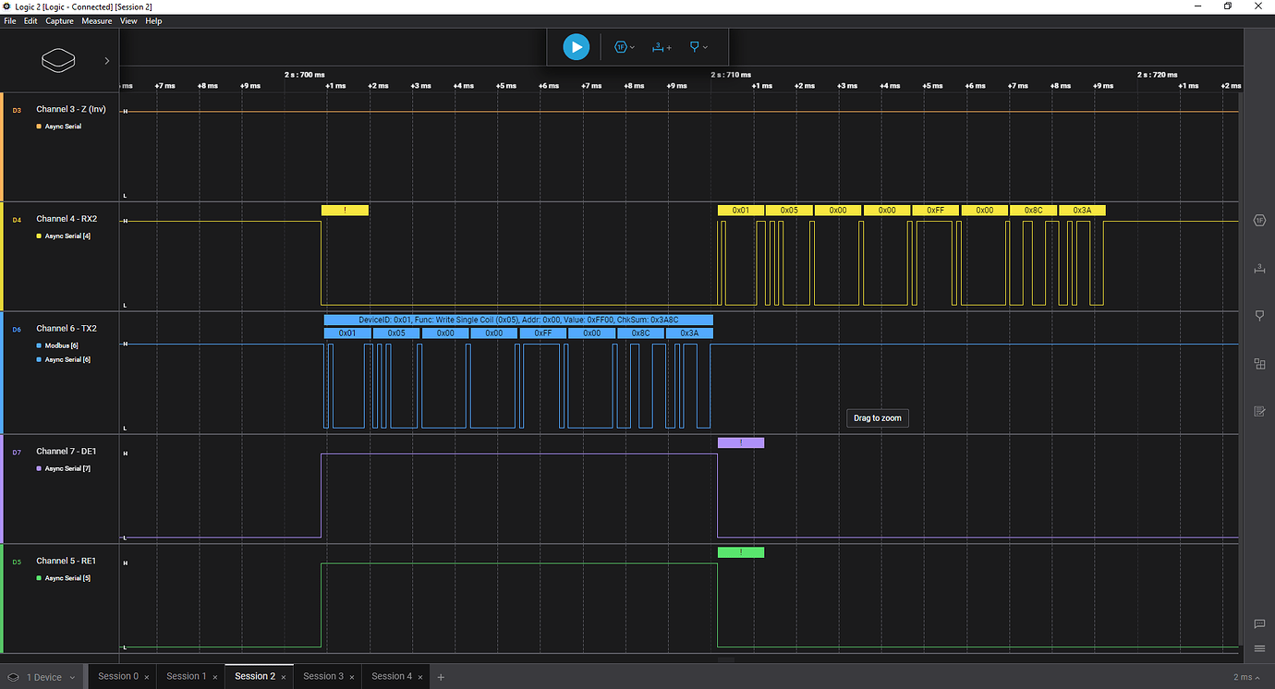Open Timing Measurements panel in right sidebar
Screen dimensions: 1275x689
pyautogui.click(x=1259, y=268)
